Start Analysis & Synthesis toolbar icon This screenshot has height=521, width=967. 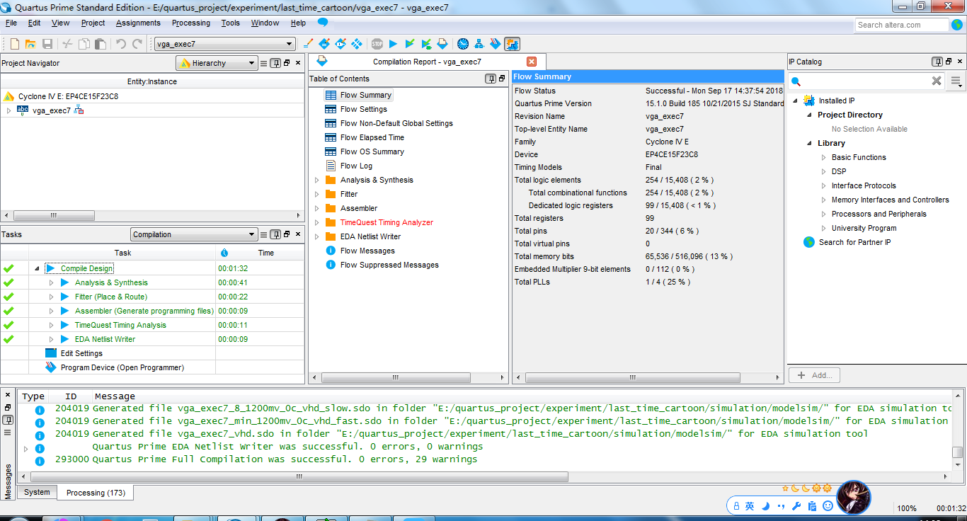pos(410,44)
